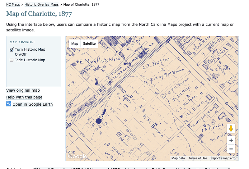The image size is (249, 169).
Task: Open the Terms of Use link
Action: tap(198, 158)
